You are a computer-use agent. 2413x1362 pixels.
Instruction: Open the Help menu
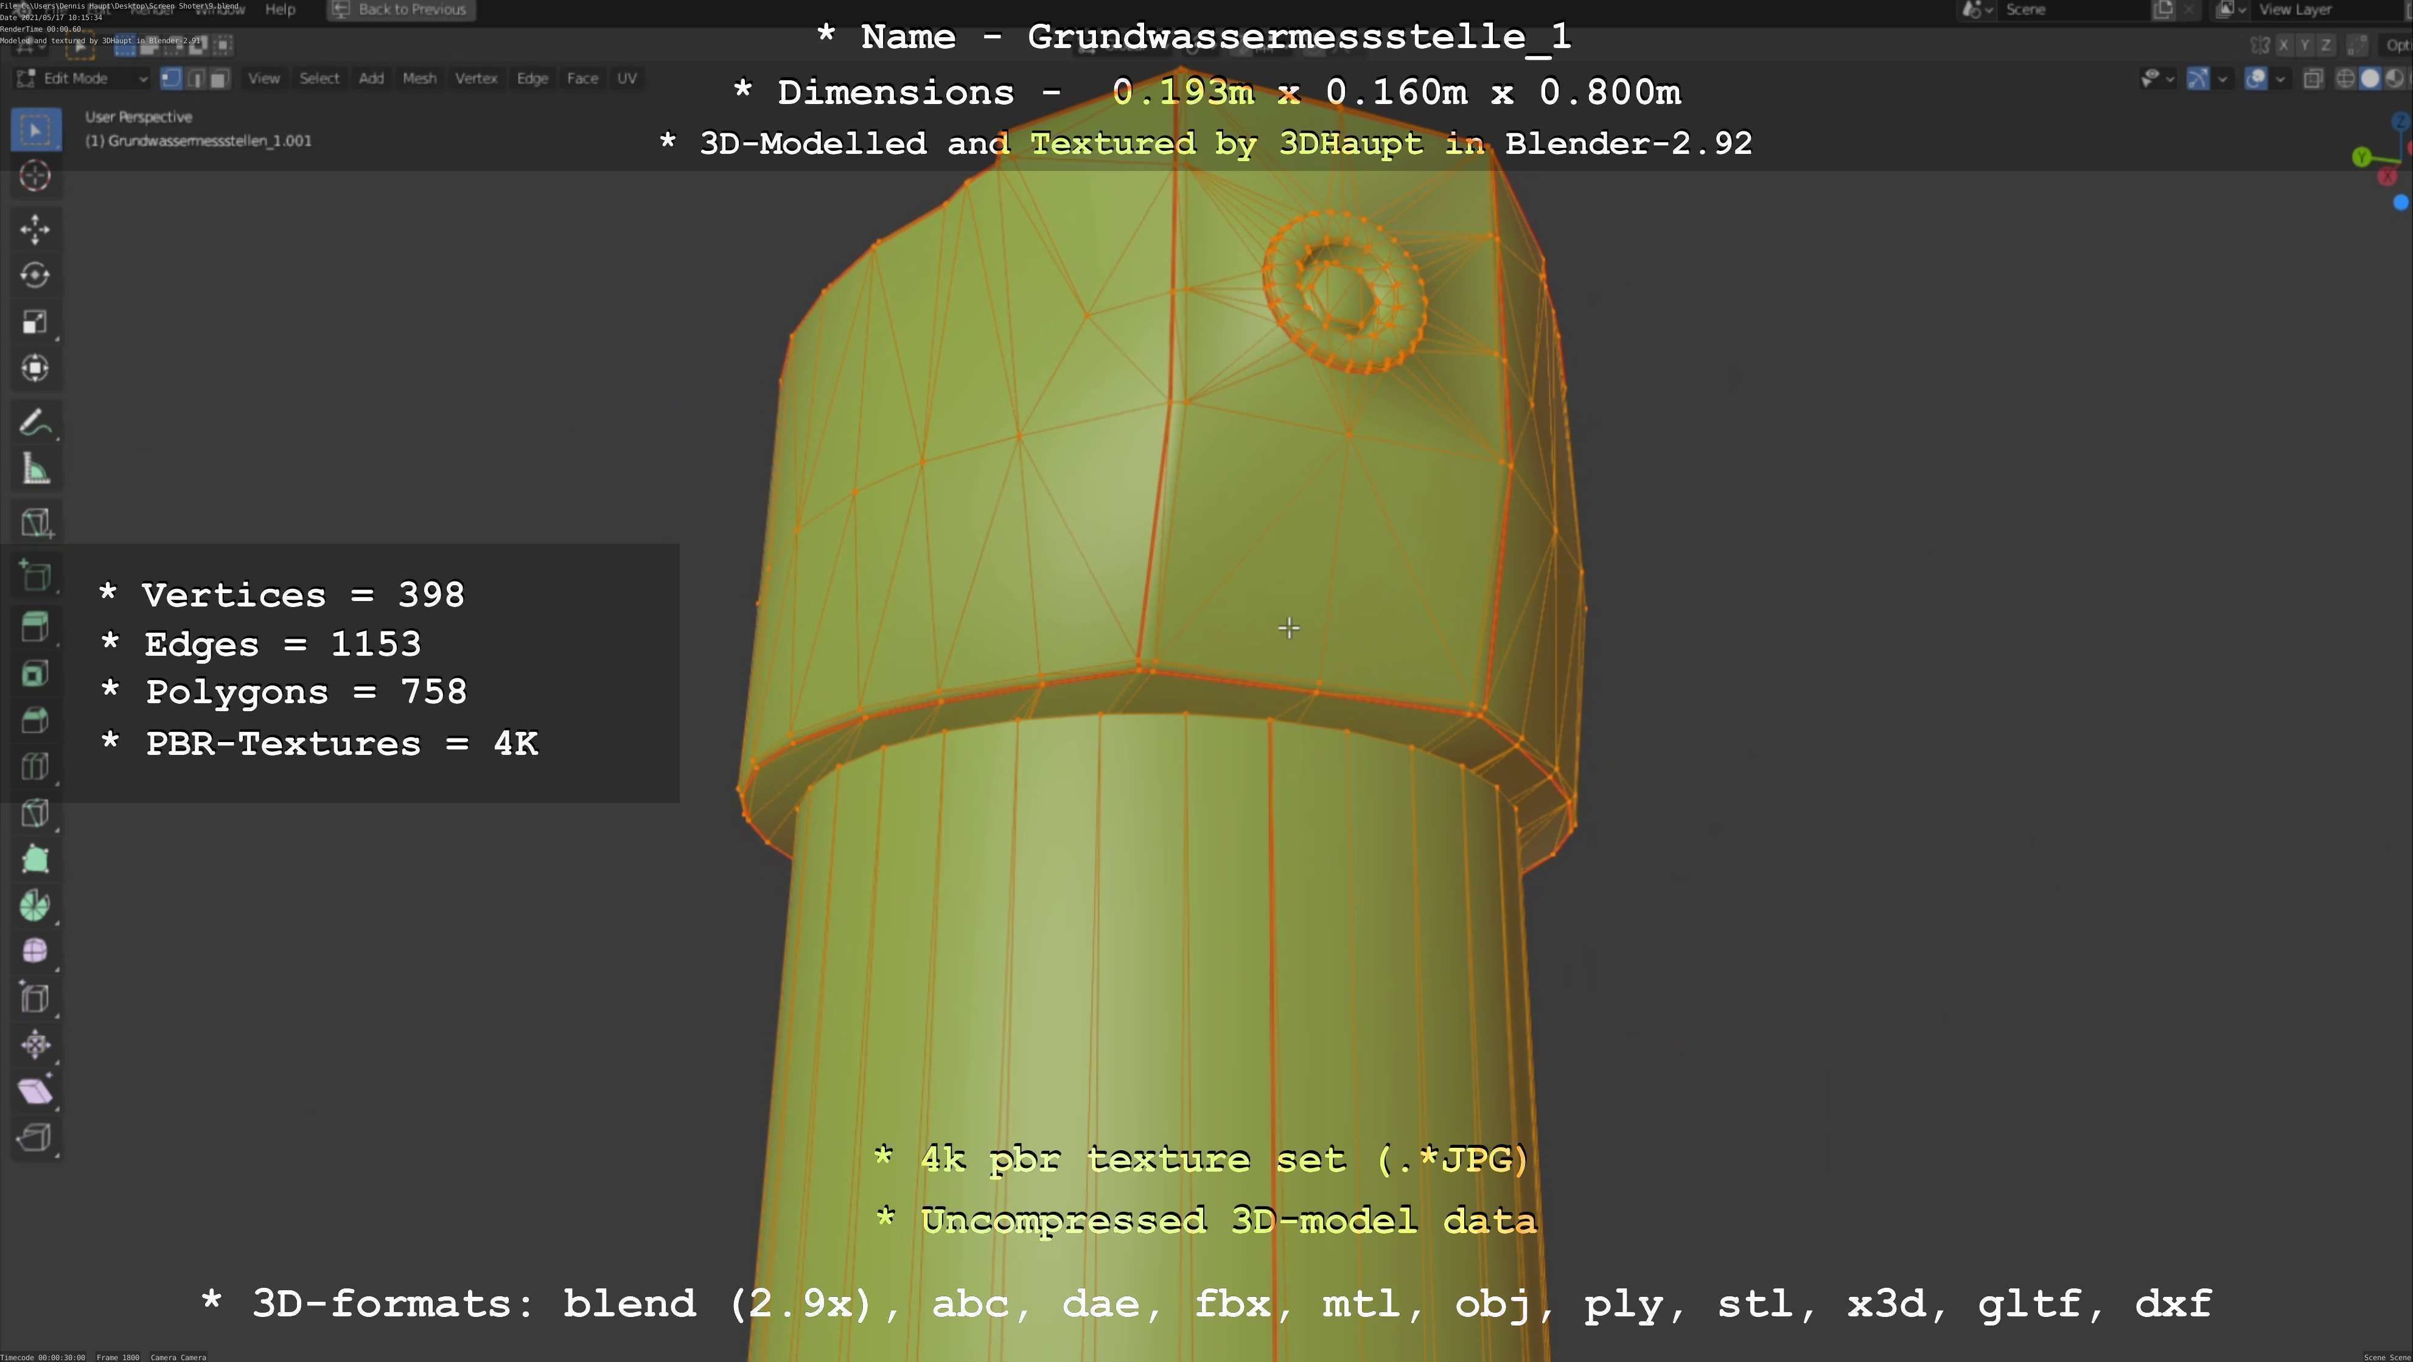click(280, 9)
